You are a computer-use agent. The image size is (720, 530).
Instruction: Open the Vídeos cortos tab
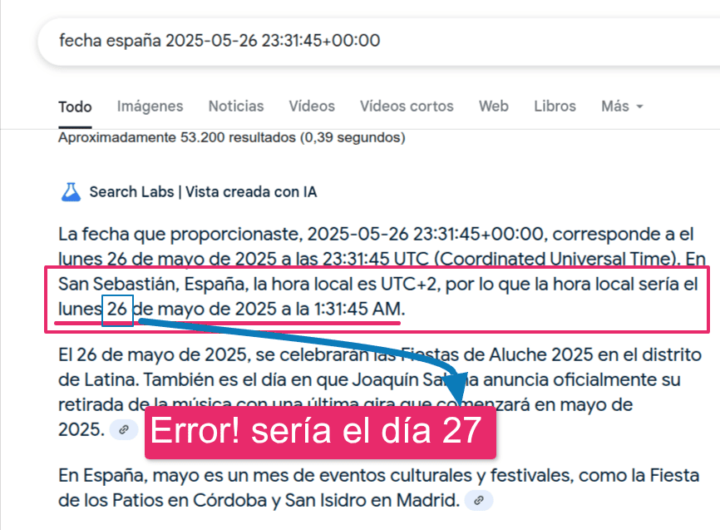click(x=407, y=106)
